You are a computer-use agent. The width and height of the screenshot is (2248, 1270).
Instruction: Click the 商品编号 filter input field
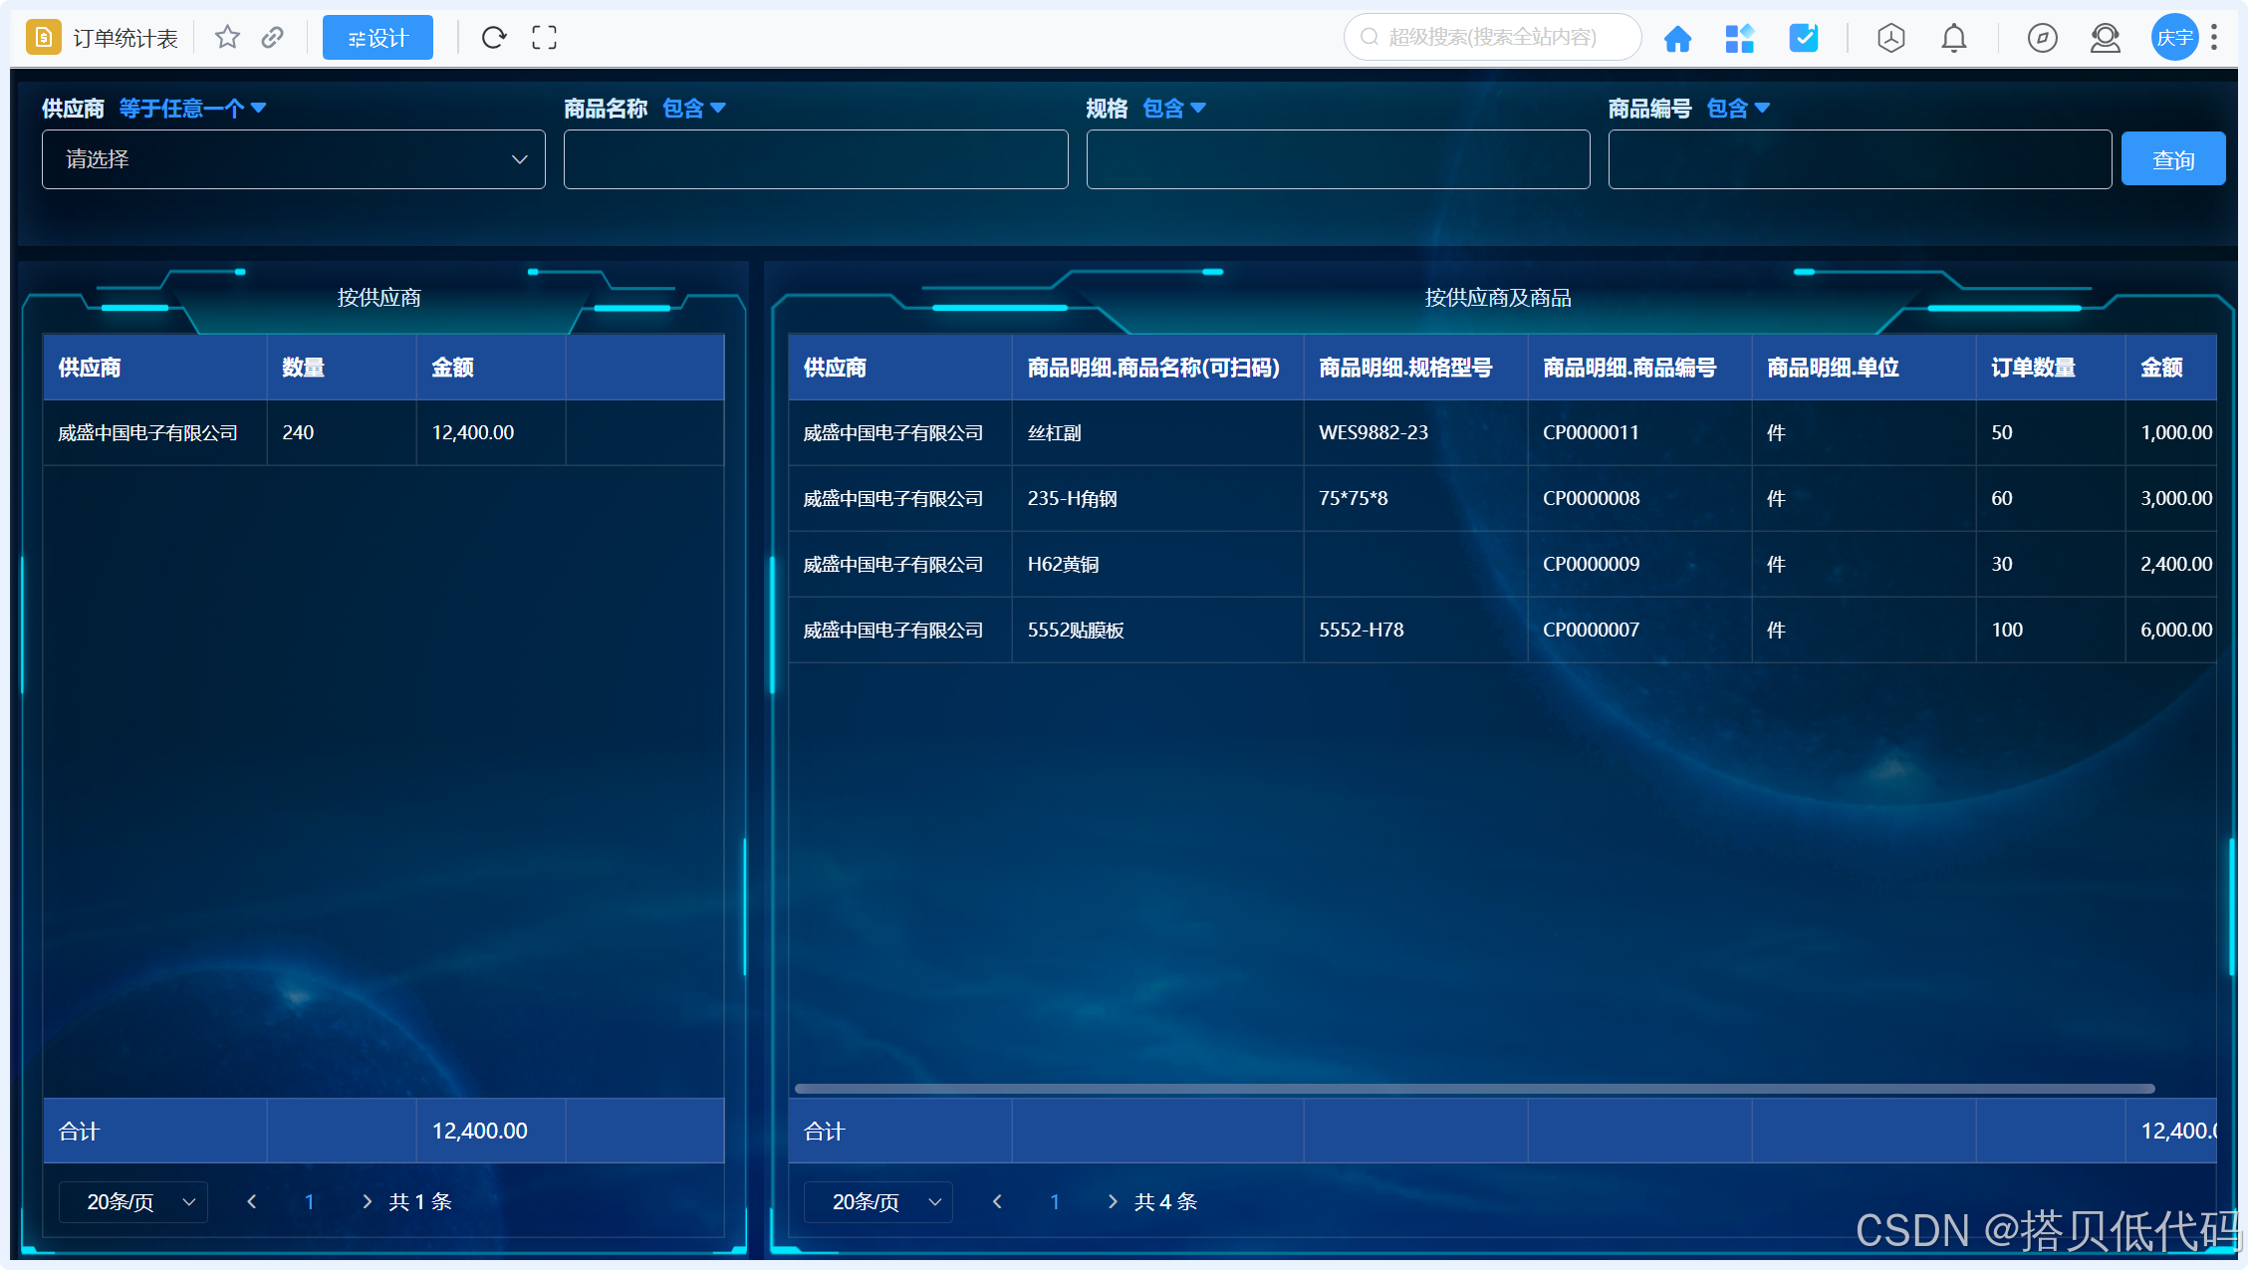(x=1859, y=159)
